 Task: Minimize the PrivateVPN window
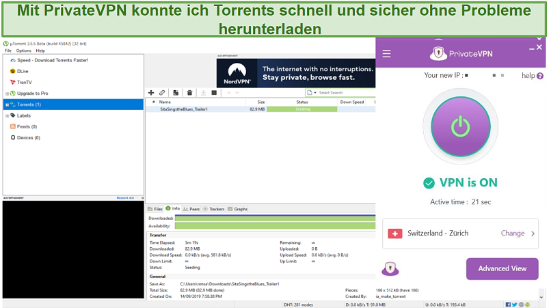(x=532, y=48)
